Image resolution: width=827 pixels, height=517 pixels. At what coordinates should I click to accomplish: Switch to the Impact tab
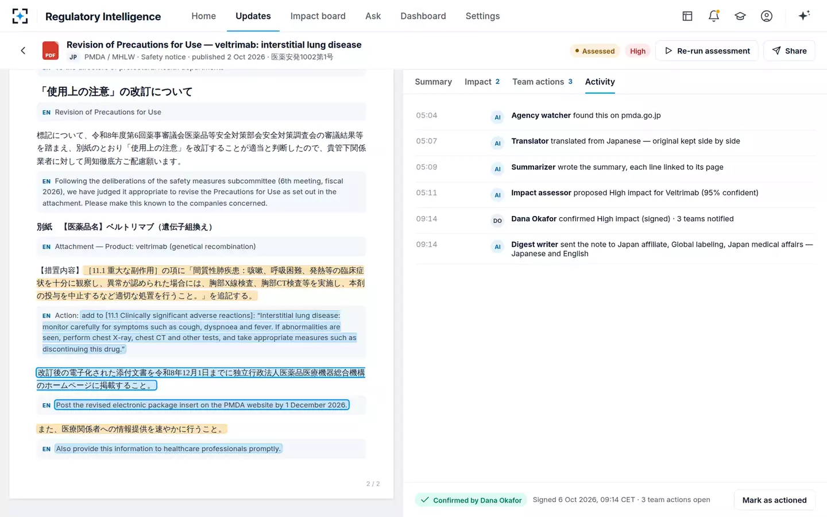click(x=482, y=82)
